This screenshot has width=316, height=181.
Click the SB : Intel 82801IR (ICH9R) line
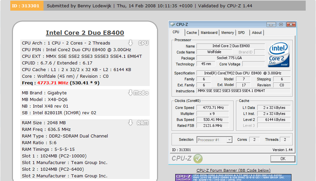(x=59, y=113)
